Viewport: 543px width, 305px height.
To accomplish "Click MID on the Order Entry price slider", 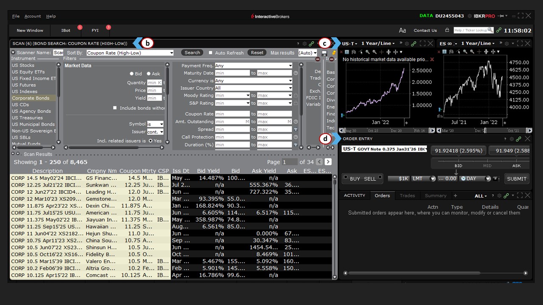I will pyautogui.click(x=487, y=166).
